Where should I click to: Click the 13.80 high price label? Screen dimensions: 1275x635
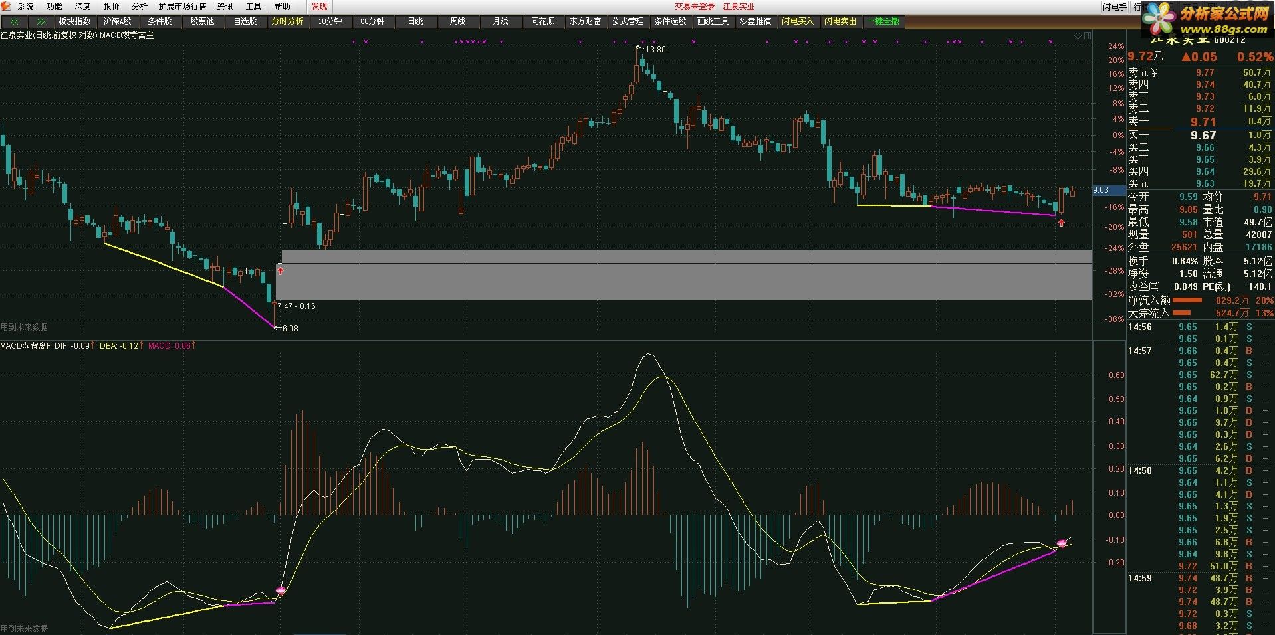[655, 50]
